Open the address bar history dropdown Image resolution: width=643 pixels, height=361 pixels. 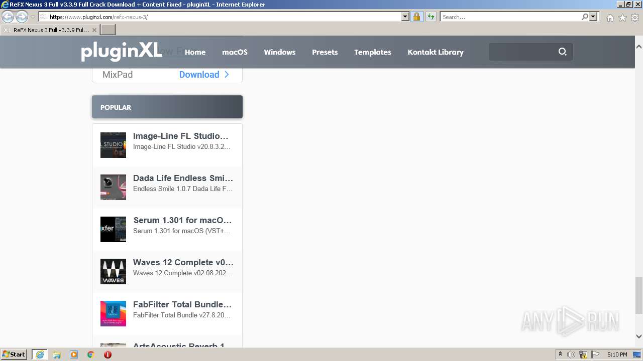pyautogui.click(x=405, y=17)
